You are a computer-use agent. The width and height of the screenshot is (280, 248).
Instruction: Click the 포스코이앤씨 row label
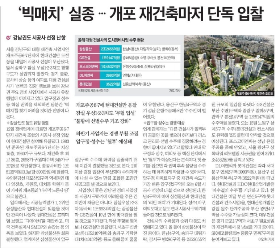(89, 67)
